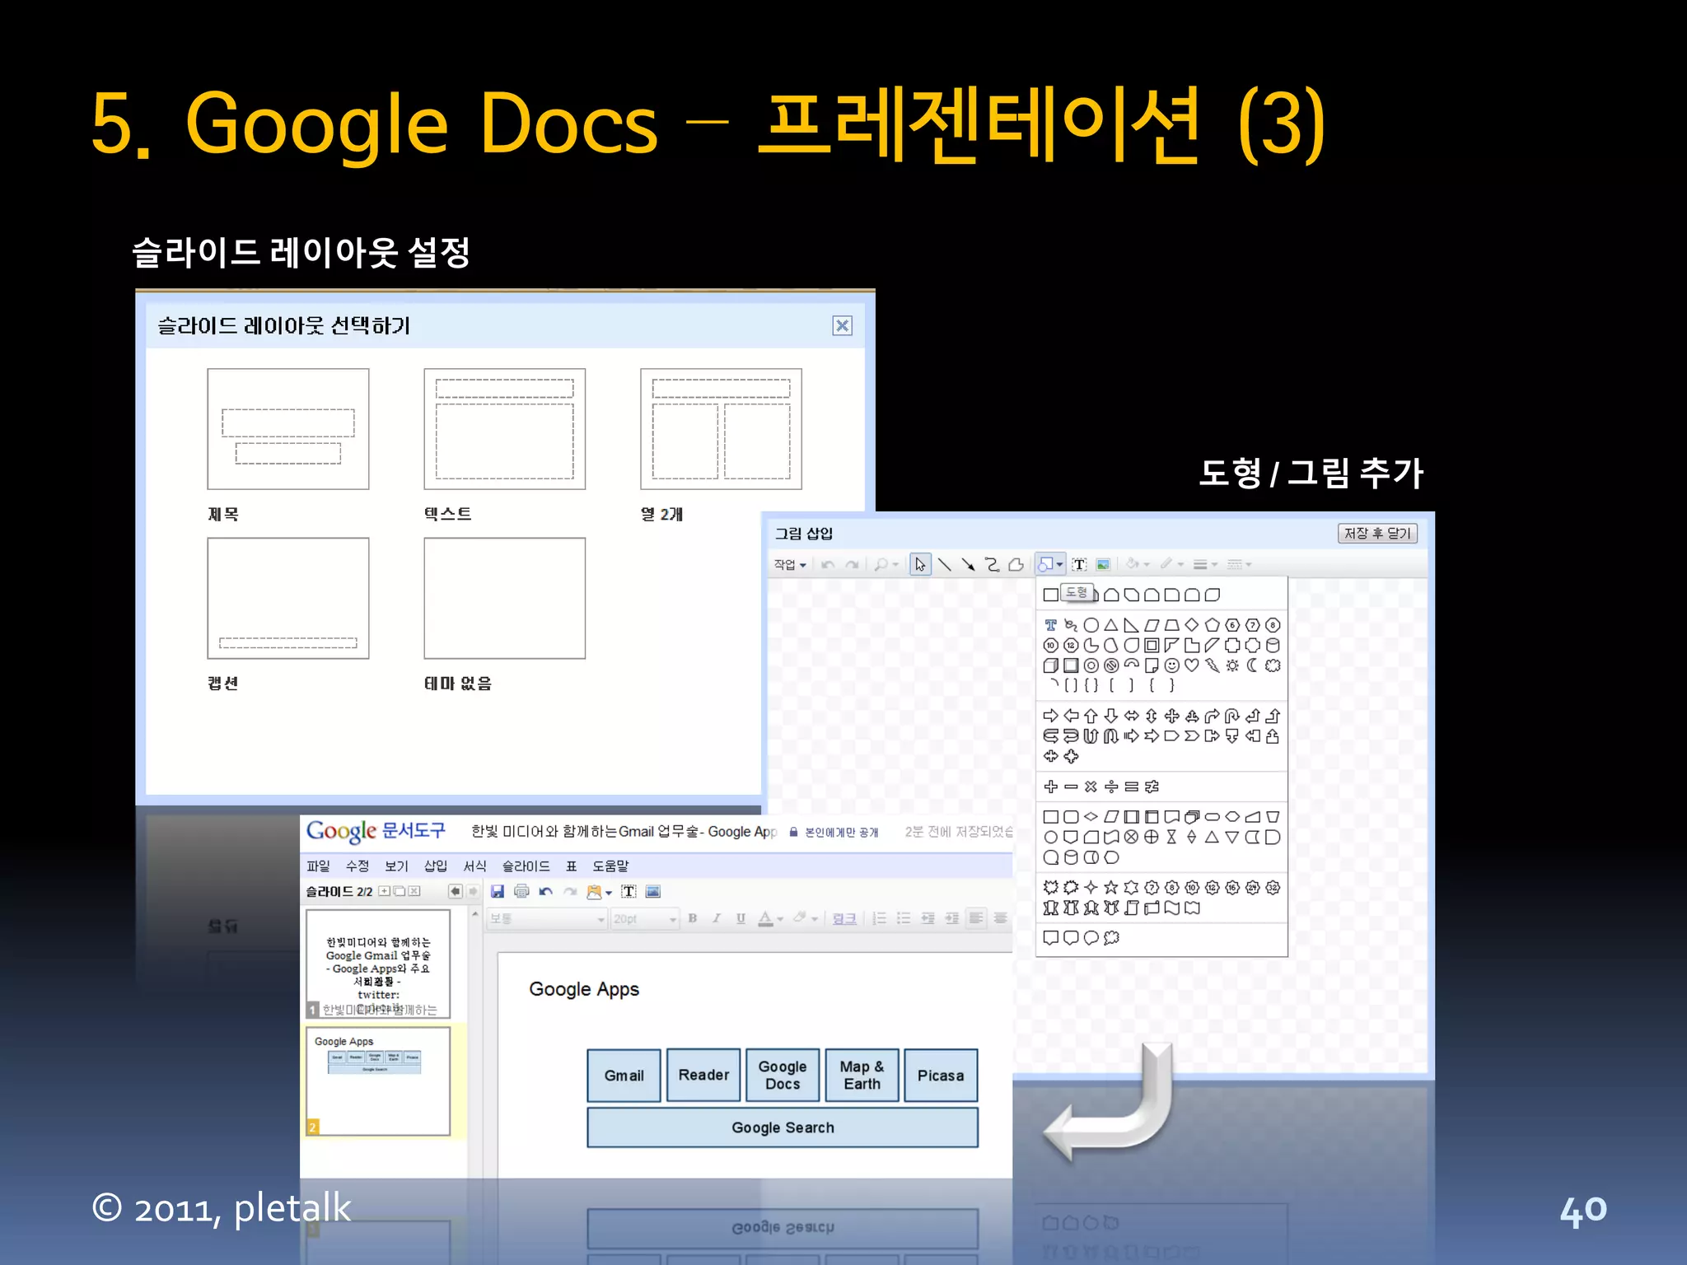
Task: Delete the current slide icon
Action: point(414,891)
